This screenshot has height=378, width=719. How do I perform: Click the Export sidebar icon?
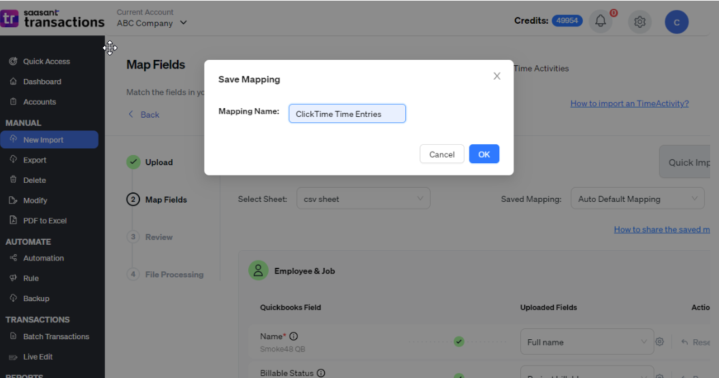click(14, 160)
